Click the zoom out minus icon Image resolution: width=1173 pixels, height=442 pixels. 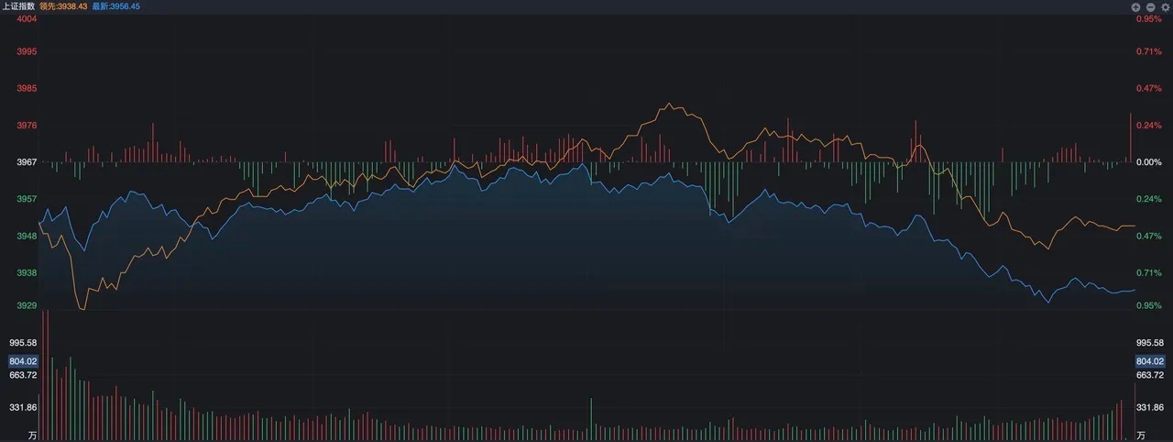click(x=1150, y=6)
